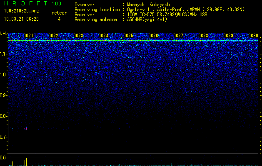Select the filename 1003210620.png

click(22, 11)
